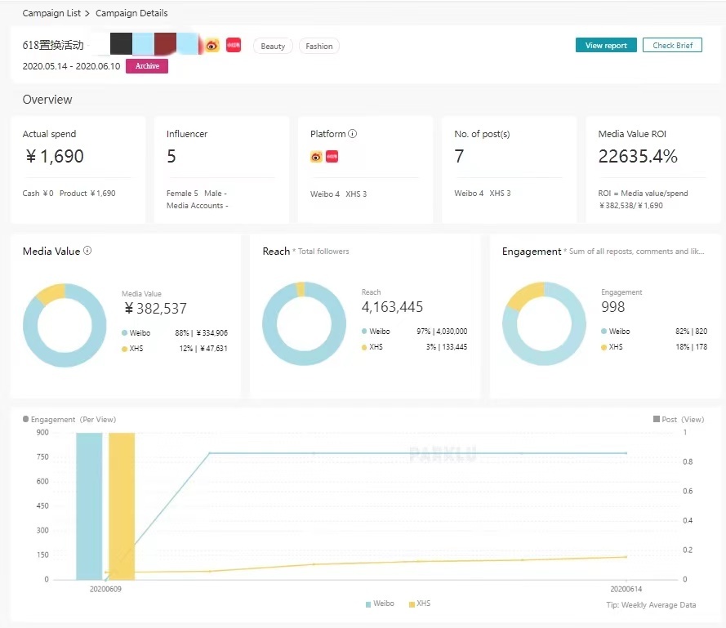The width and height of the screenshot is (726, 628).
Task: Toggle the Weibo series in the bottom chart legend
Action: 379,604
